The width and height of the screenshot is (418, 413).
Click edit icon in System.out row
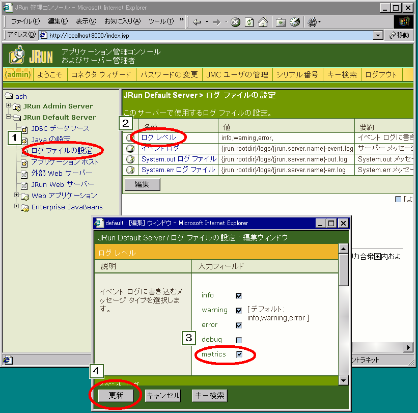coord(130,159)
